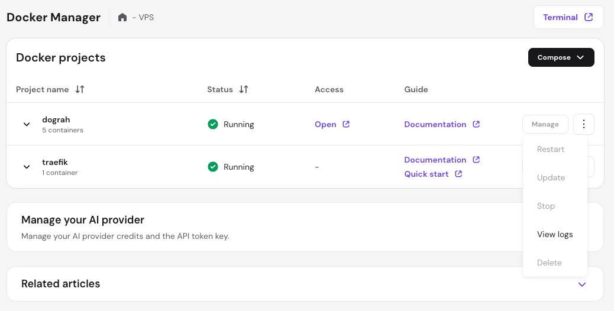Viewport: 614px width, 311px height.
Task: Choose Restart in the context menu
Action: coord(550,149)
